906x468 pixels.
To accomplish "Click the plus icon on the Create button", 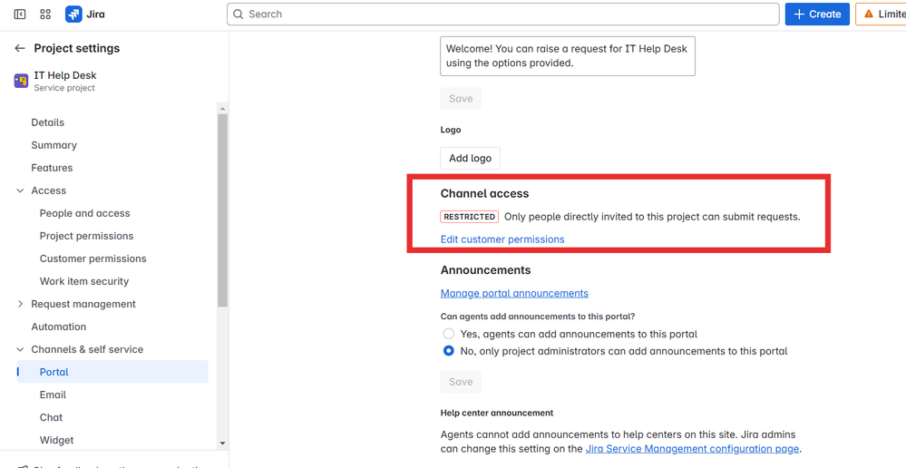I will click(800, 15).
